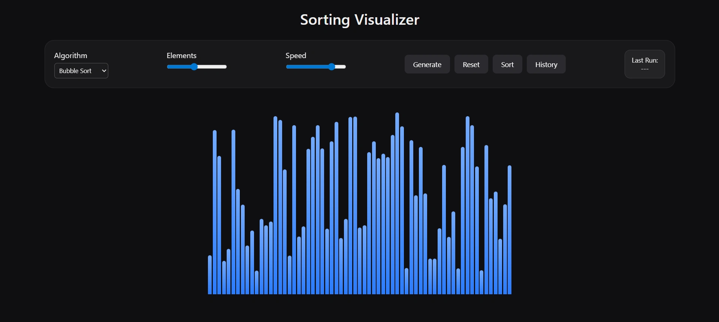
Task: Click the Speed slider thumb
Action: pos(332,67)
